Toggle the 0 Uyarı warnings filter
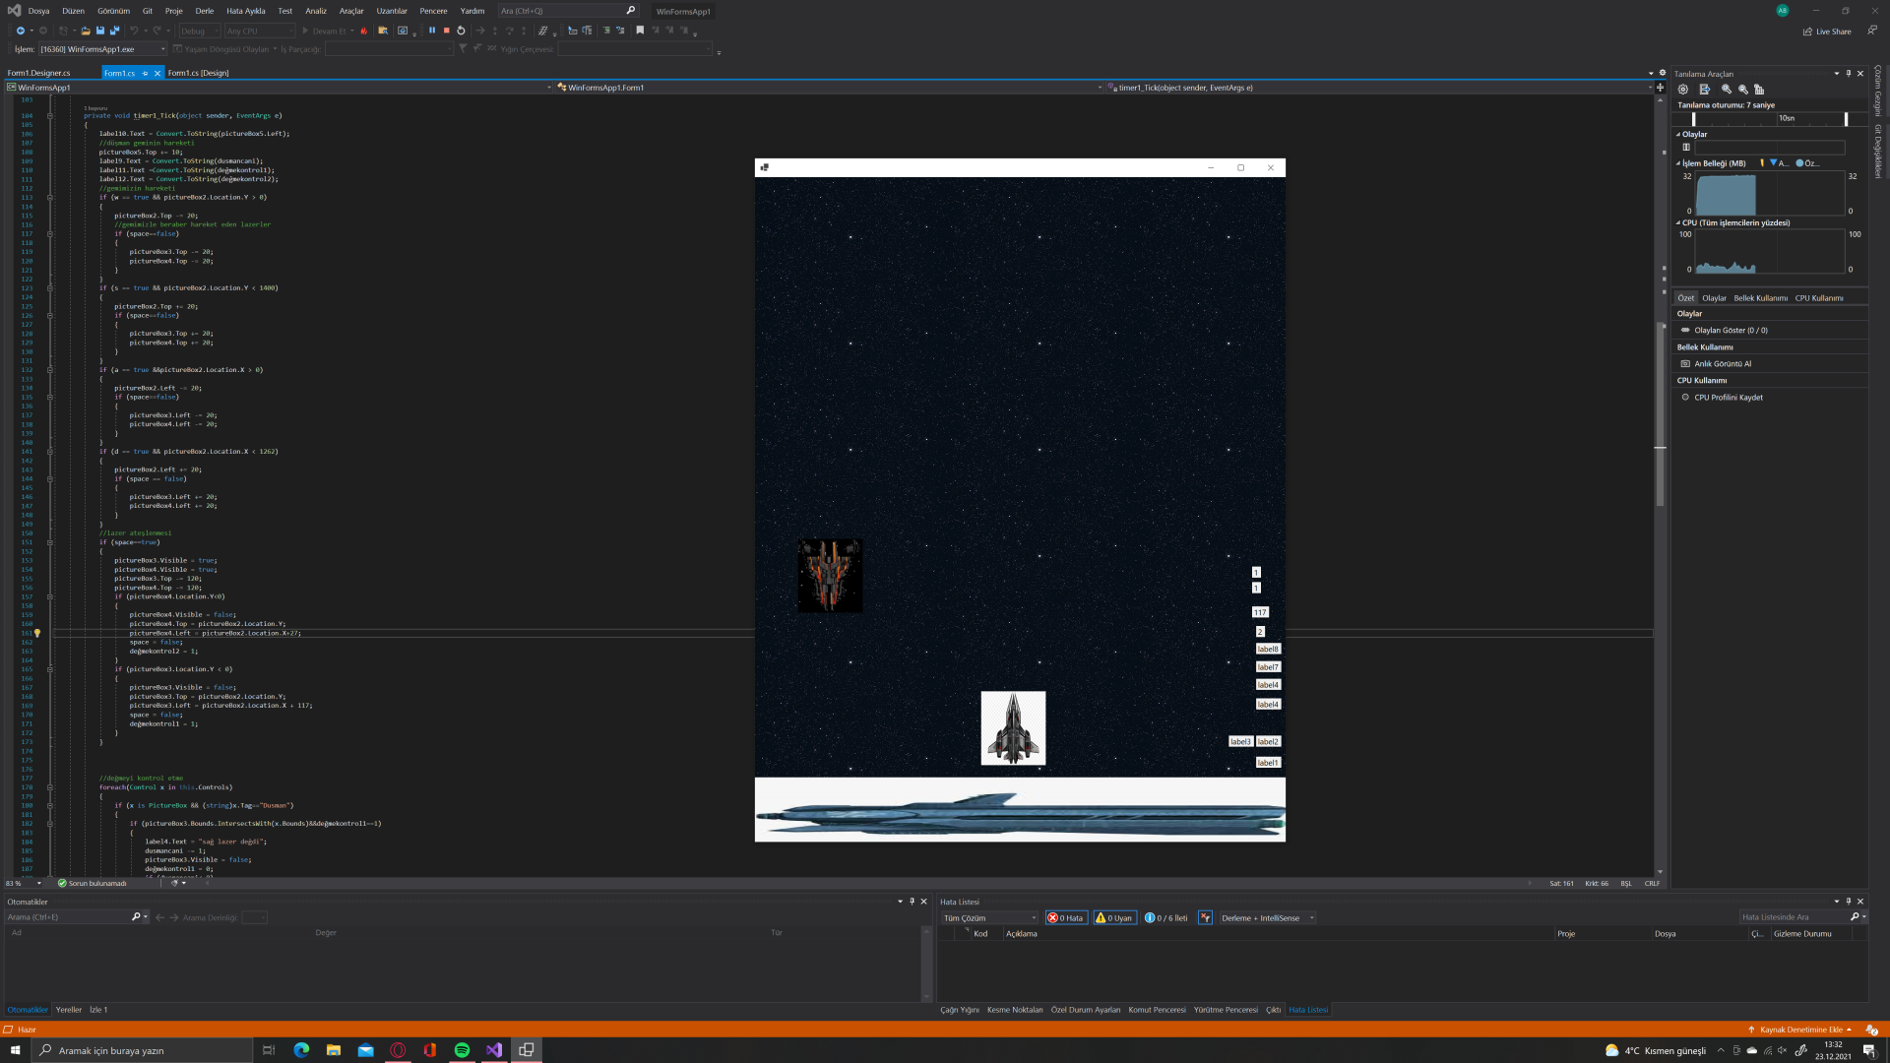 1114,917
